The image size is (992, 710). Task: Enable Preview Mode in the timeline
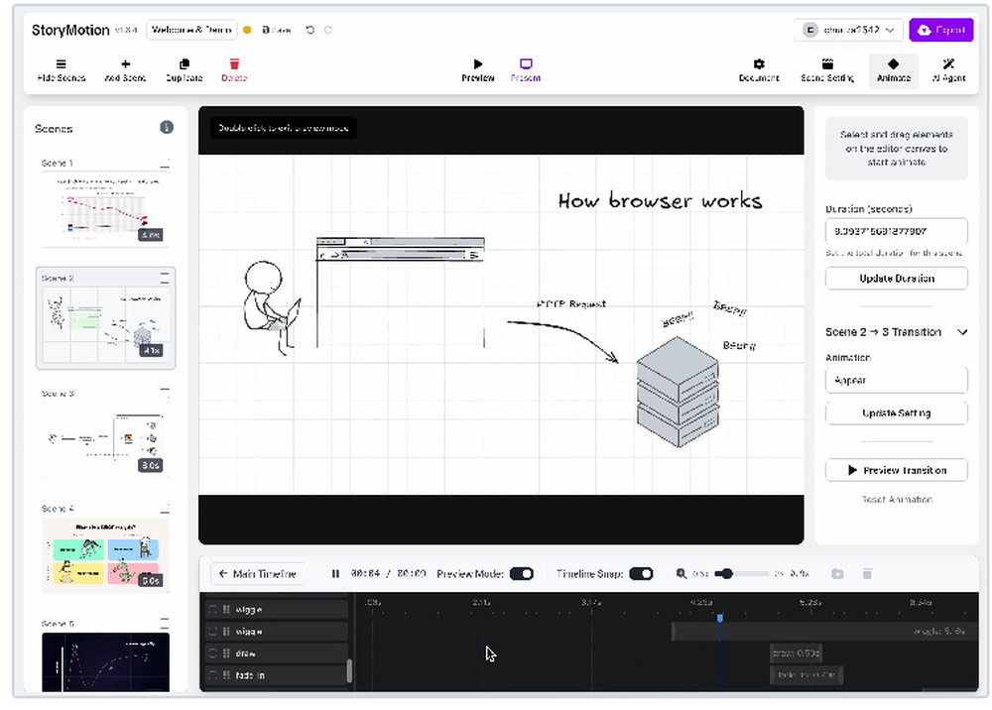[x=523, y=573]
